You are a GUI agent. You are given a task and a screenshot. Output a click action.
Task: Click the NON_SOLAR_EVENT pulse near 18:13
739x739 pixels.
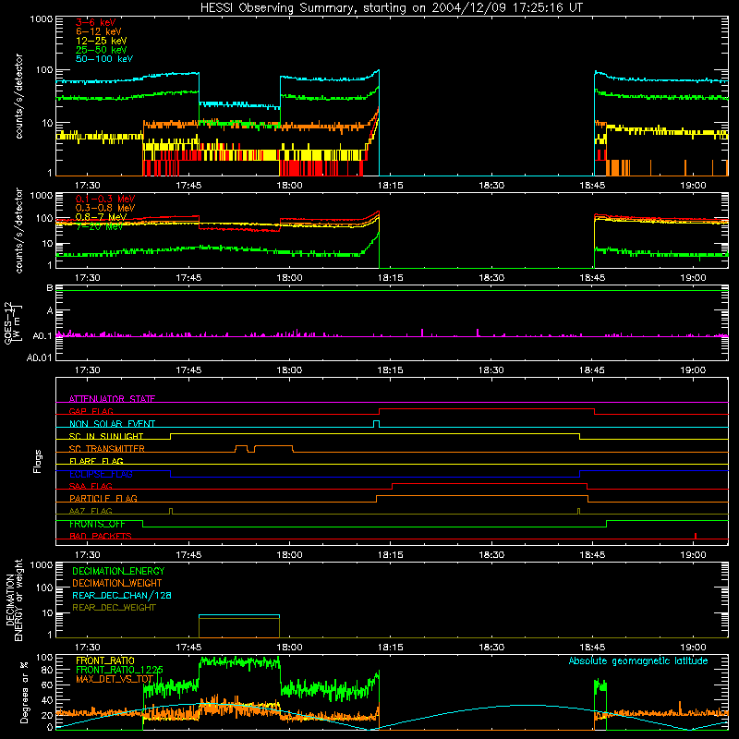[x=377, y=424]
